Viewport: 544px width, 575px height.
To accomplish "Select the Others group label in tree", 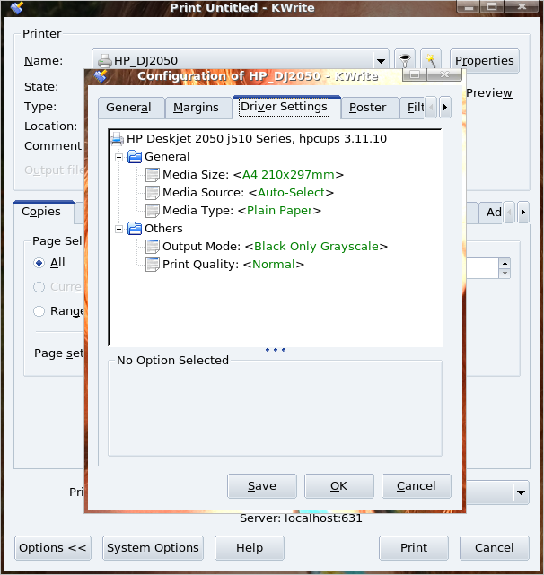I will point(163,229).
